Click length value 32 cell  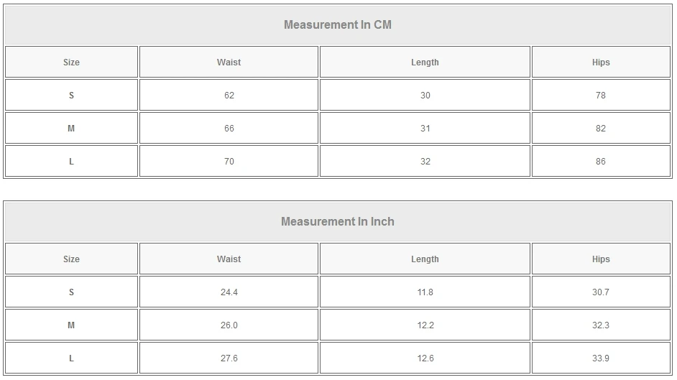(x=425, y=162)
